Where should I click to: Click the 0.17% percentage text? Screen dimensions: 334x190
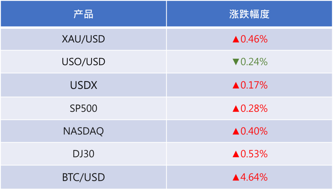point(254,85)
